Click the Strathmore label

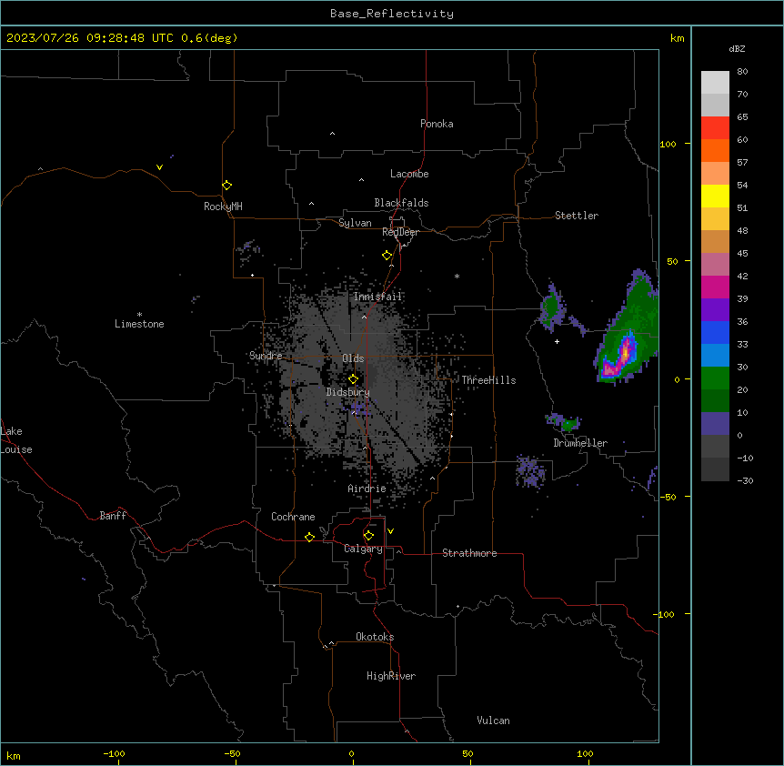469,553
